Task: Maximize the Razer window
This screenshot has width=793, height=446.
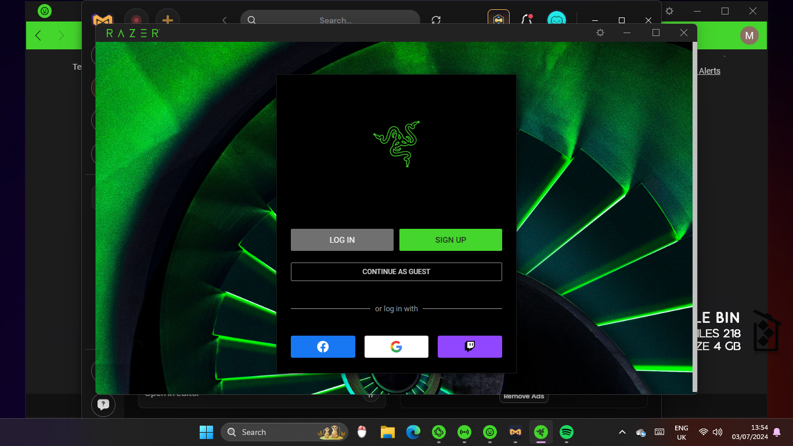Action: click(656, 33)
